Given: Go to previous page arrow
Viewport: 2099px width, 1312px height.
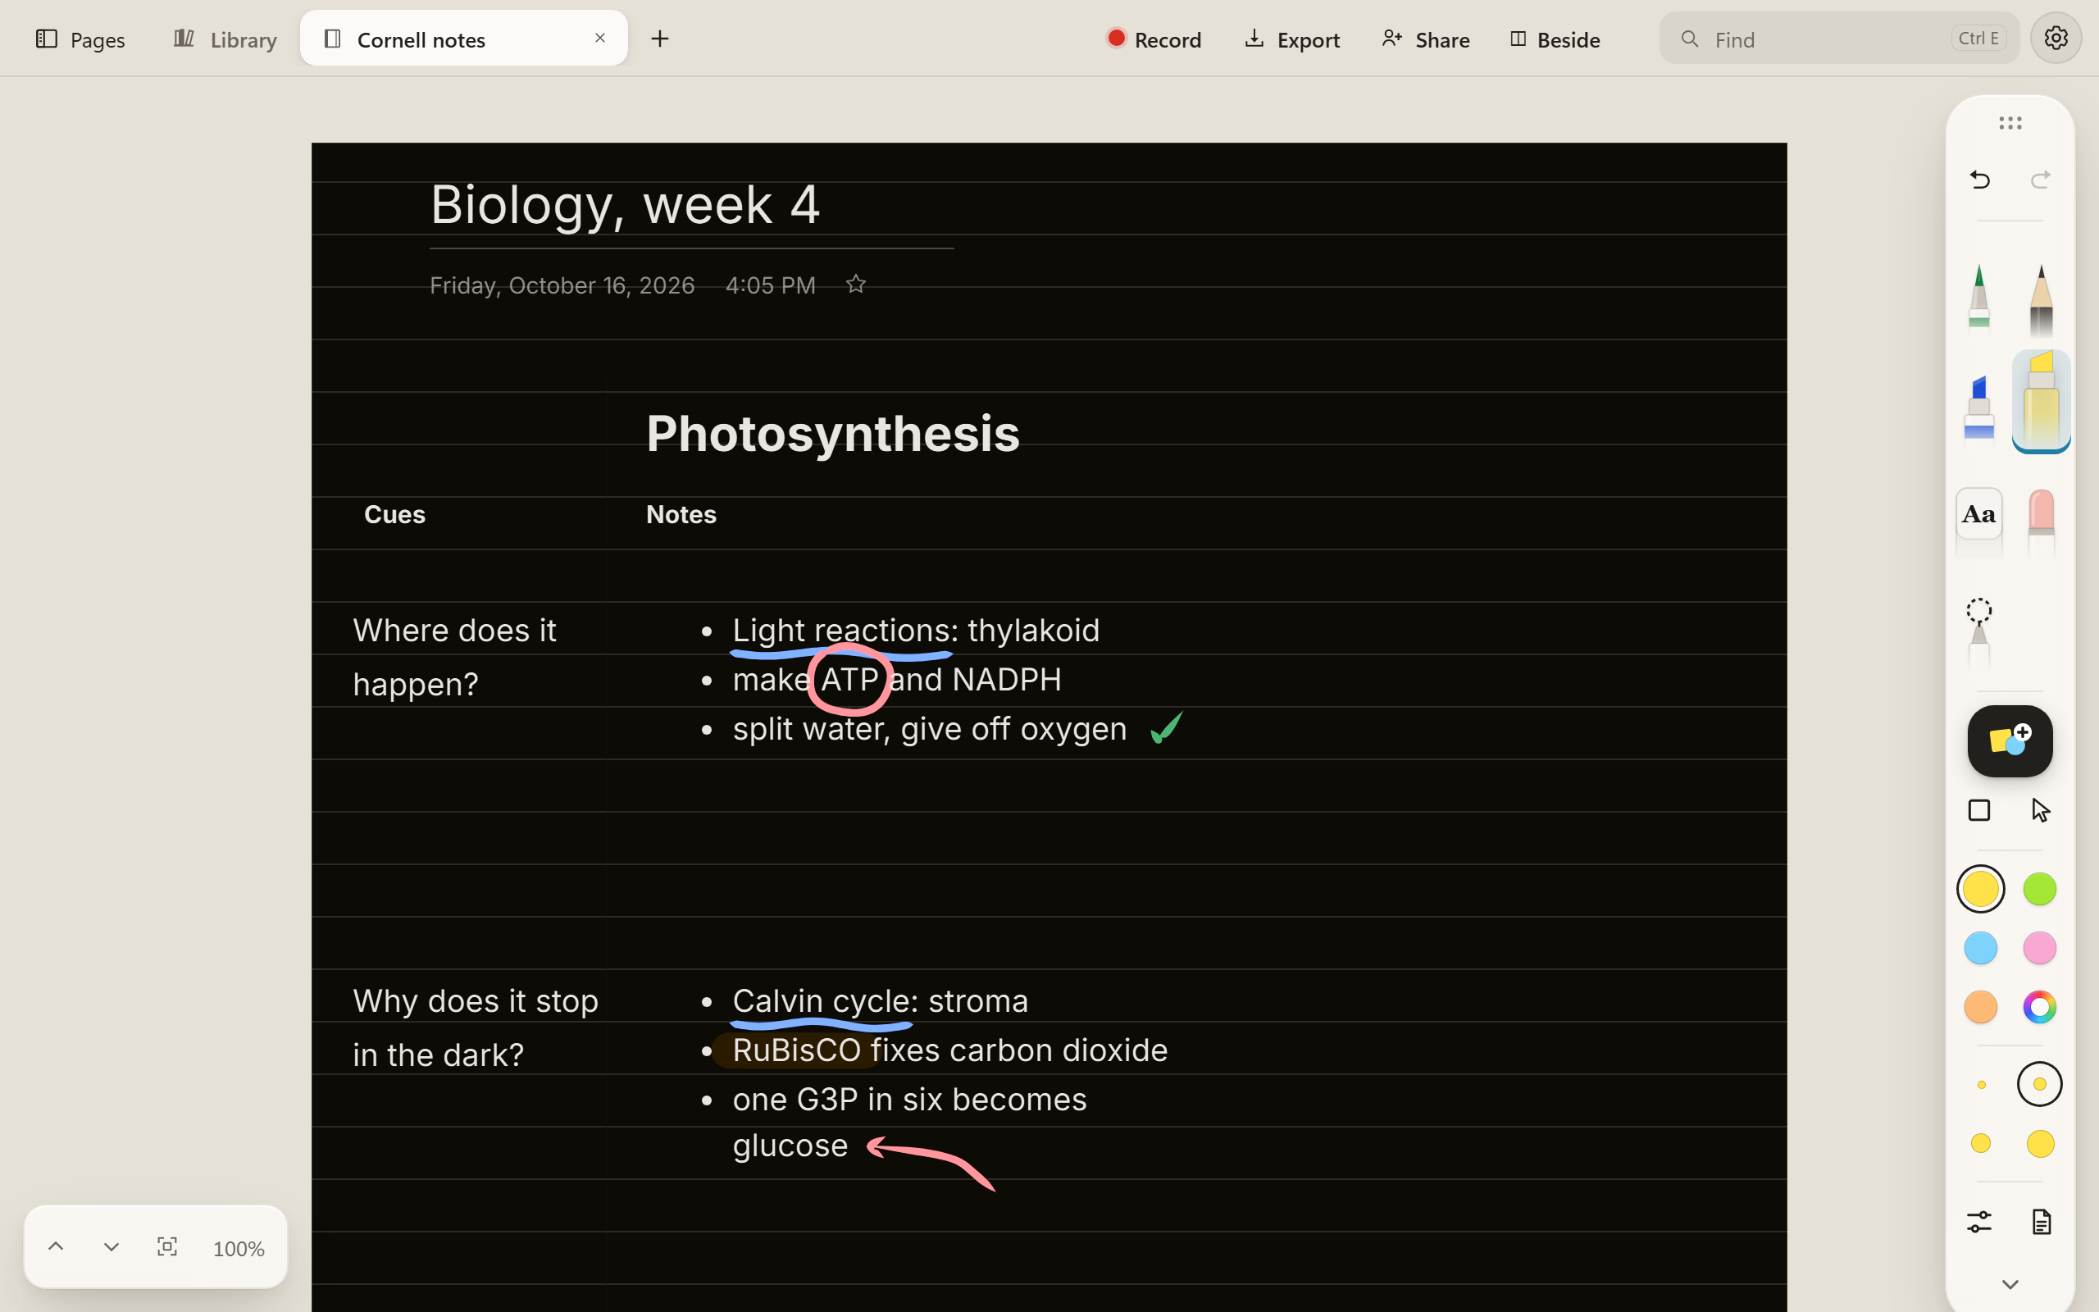Looking at the screenshot, I should click(56, 1247).
